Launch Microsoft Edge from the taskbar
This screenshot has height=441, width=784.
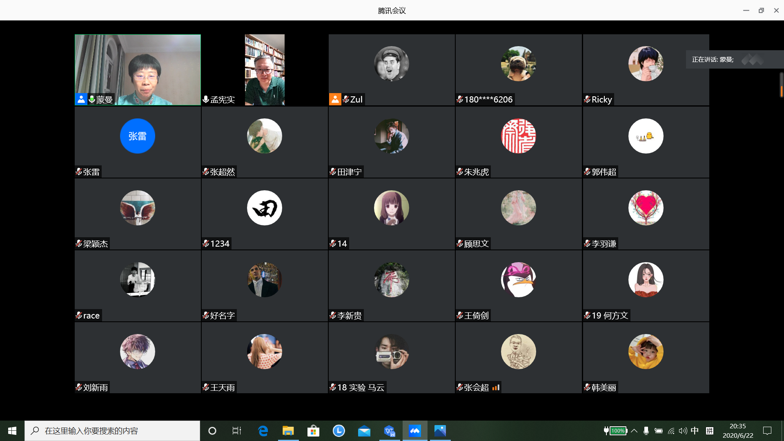coord(263,431)
